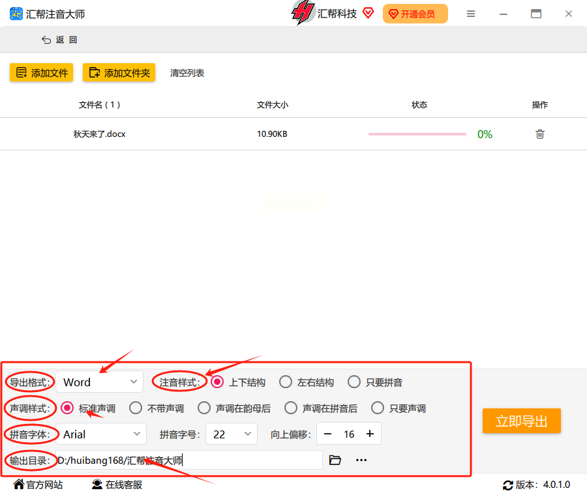Click the 文件大小 column header
The width and height of the screenshot is (587, 495).
click(x=273, y=105)
